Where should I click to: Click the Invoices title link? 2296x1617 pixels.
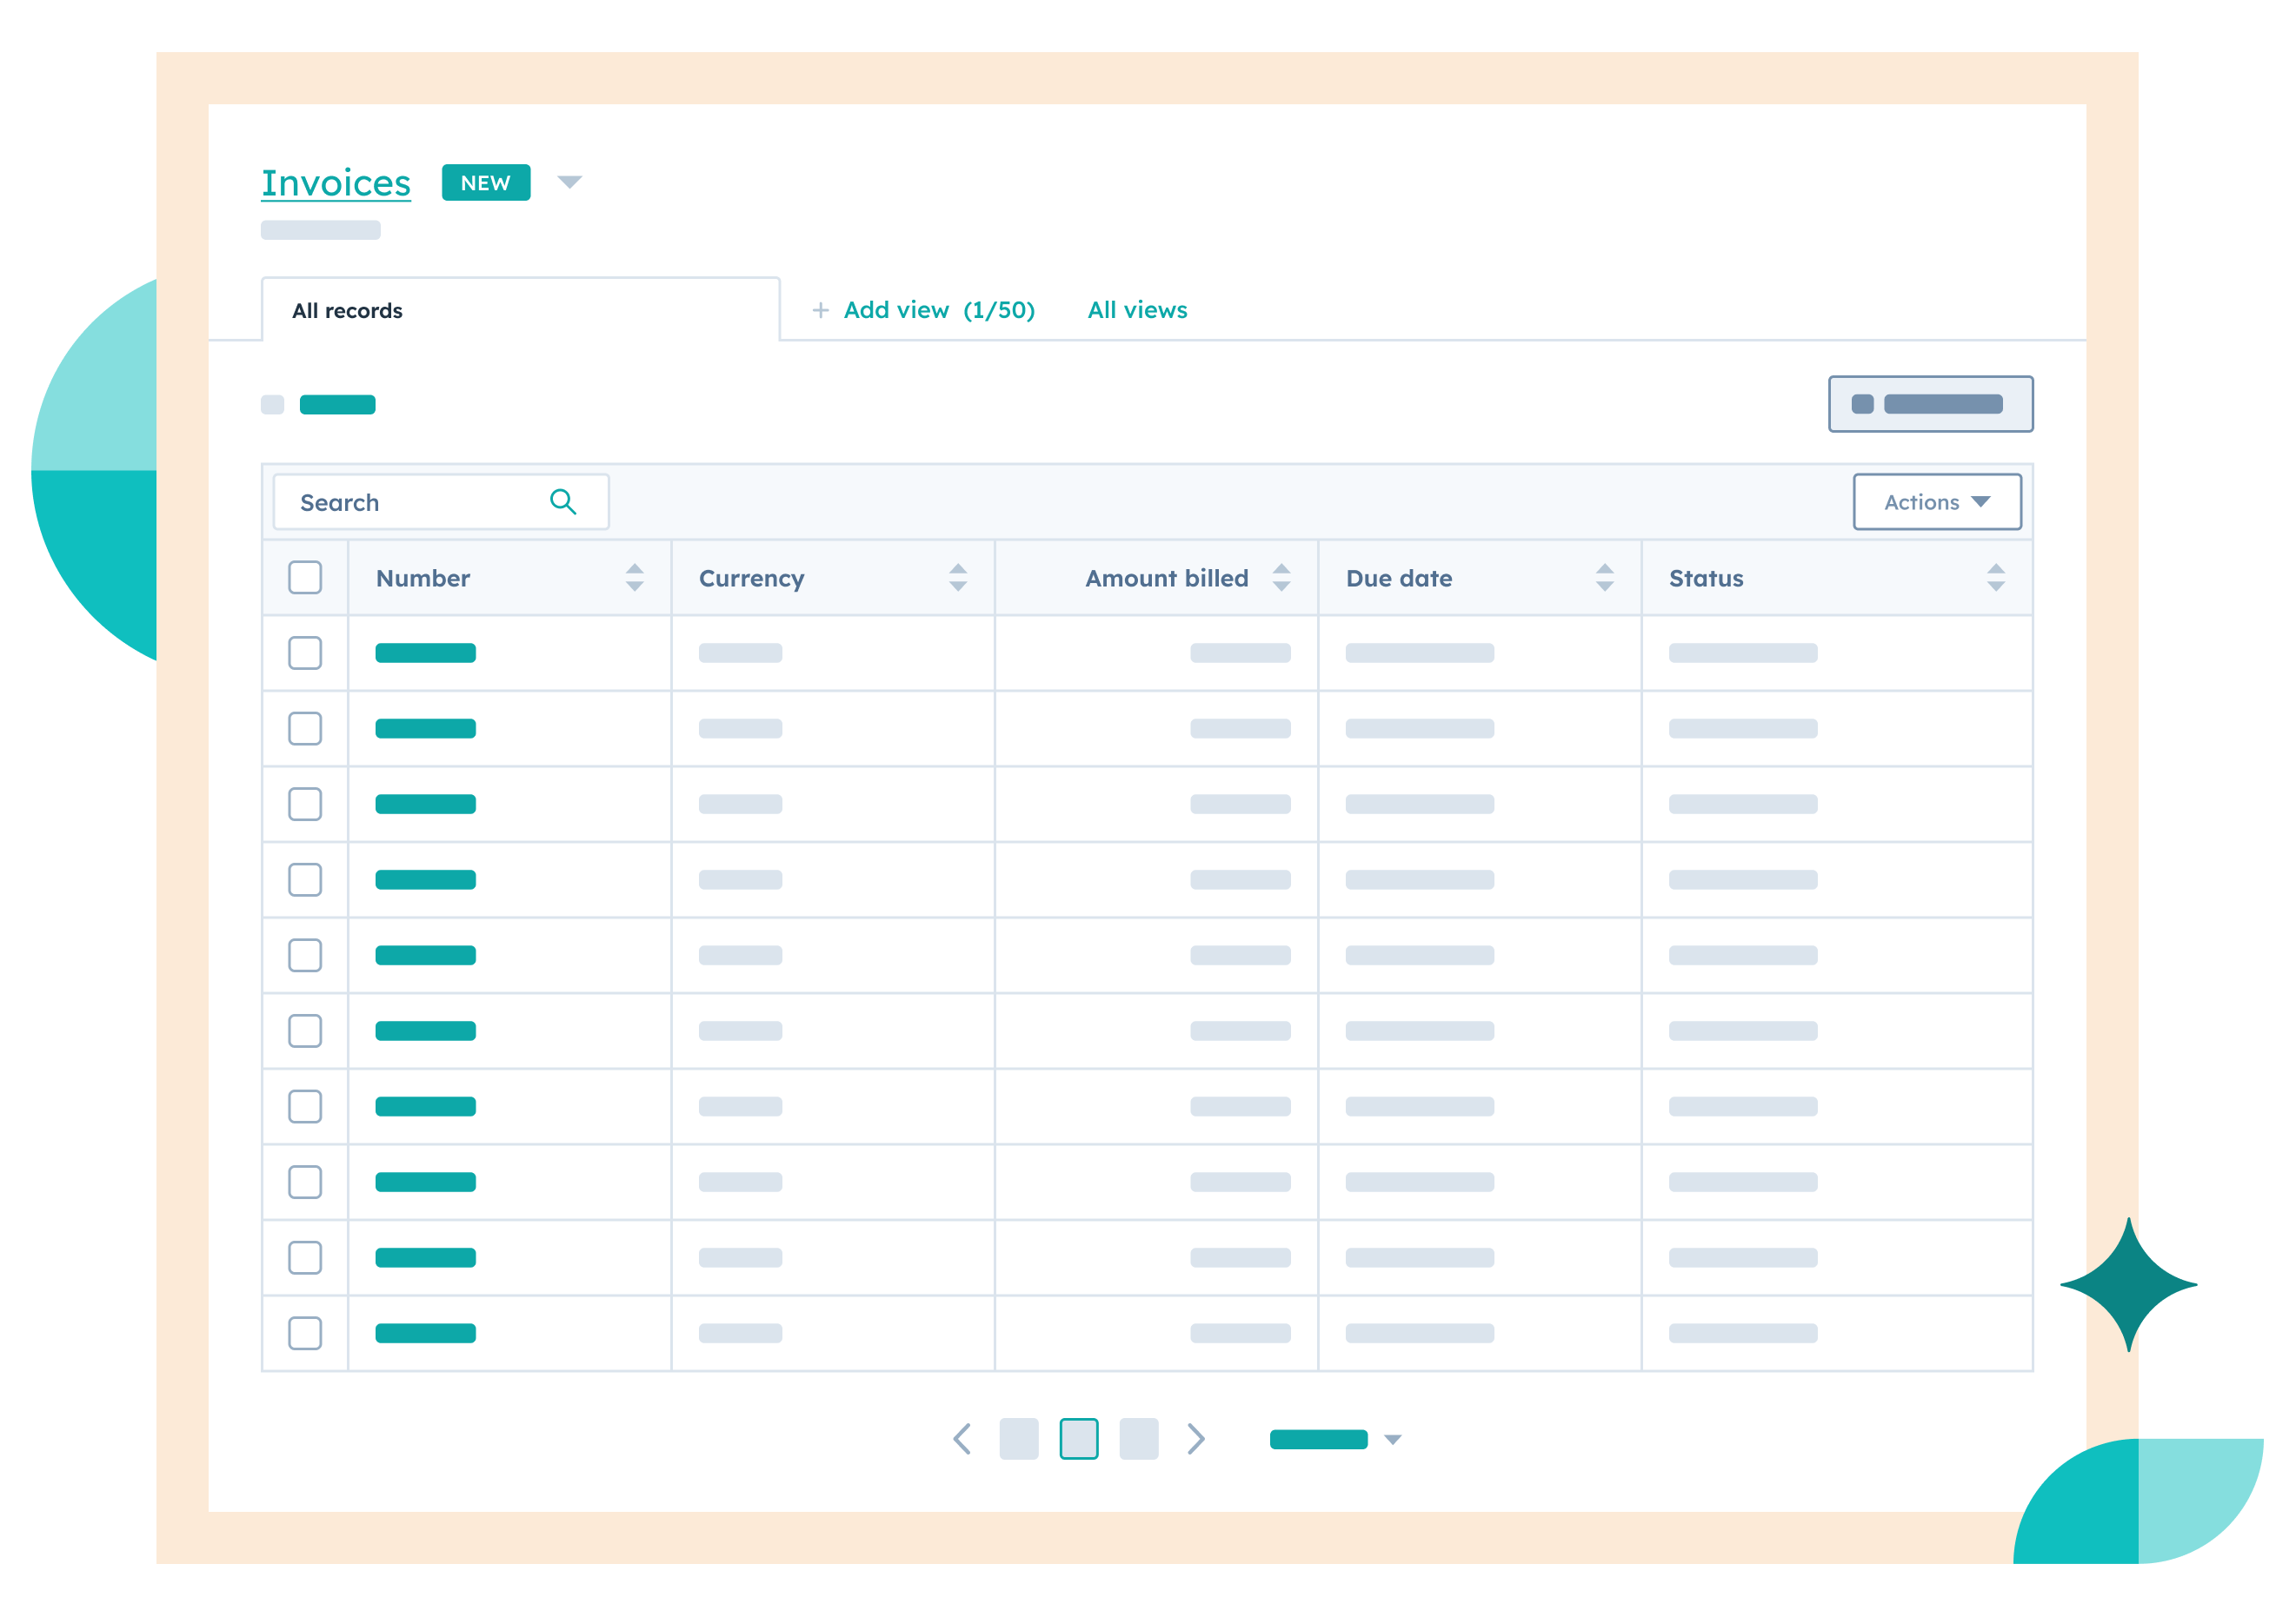click(336, 182)
